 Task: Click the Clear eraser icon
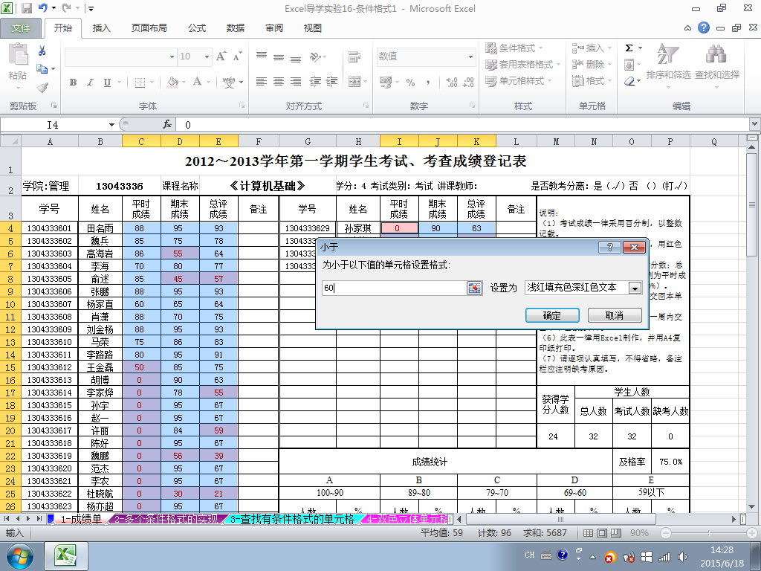(x=629, y=81)
